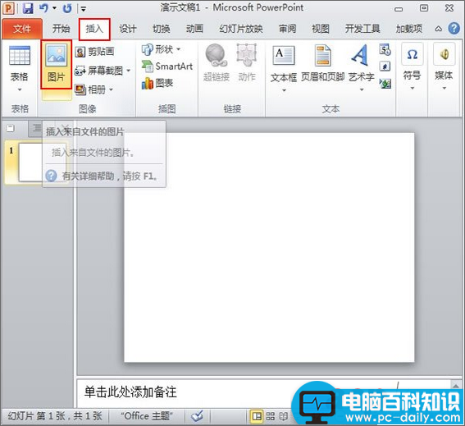Screen dimensions: 465x426
Task: Go to 幻灯片放映 (Slide Show) tab
Action: 241,29
